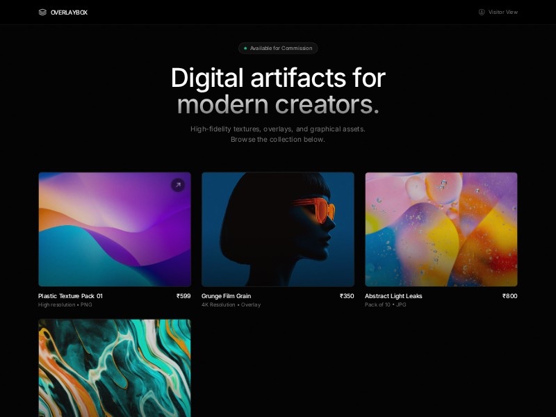Click the OVERLAYBOX brand name
Screen dimensions: 556x417
point(69,12)
